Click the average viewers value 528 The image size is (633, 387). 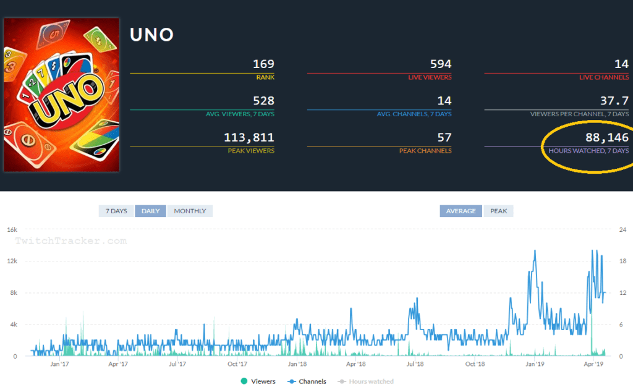pyautogui.click(x=263, y=101)
